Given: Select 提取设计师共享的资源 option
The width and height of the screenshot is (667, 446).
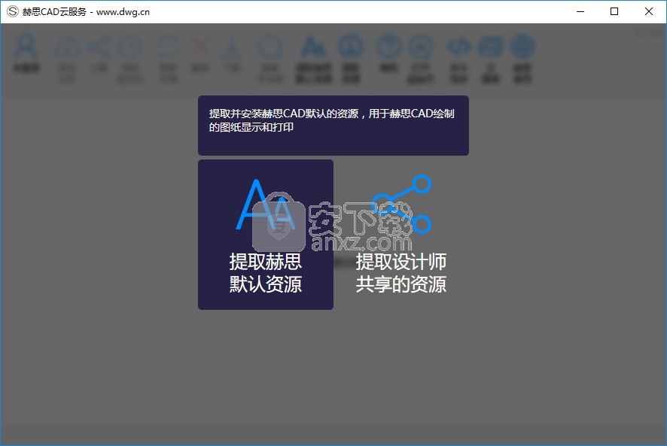Looking at the screenshot, I should 401,234.
